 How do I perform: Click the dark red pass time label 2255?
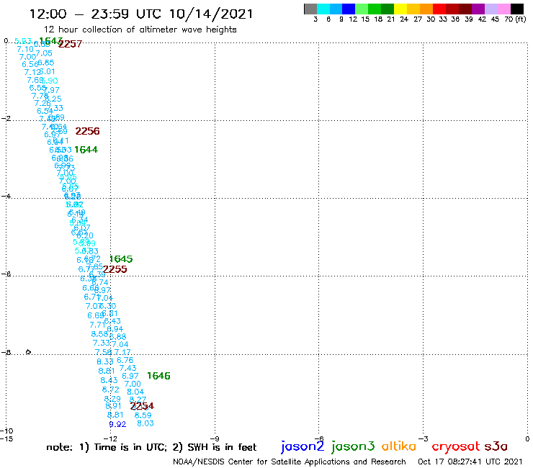pos(115,269)
